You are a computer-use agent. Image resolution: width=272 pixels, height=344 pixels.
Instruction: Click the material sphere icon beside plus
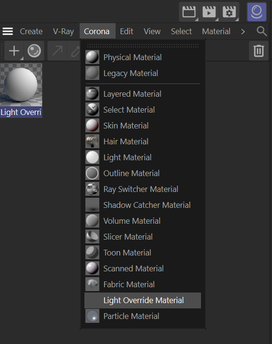coord(34,51)
